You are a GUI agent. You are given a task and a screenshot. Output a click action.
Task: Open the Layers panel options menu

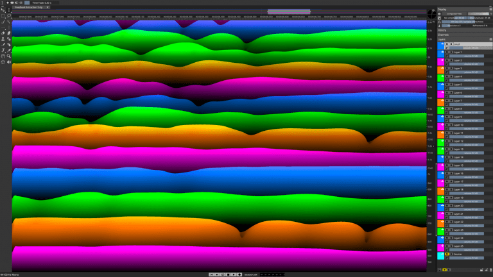490,39
